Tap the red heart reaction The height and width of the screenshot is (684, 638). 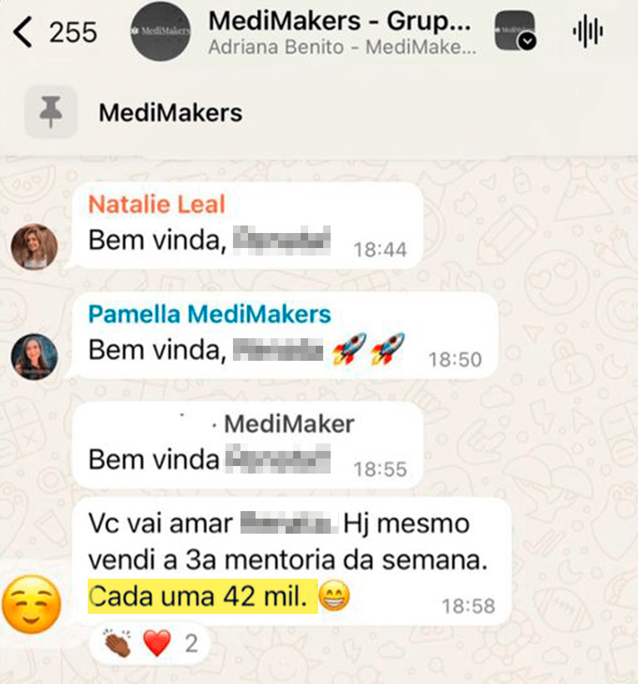click(157, 643)
